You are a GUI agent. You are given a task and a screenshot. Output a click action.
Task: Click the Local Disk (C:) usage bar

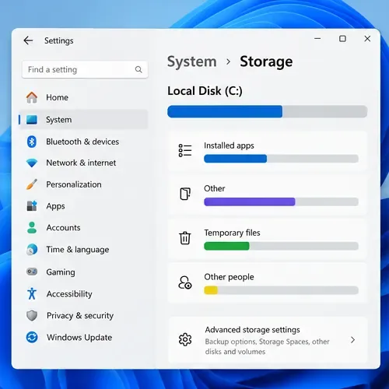coord(267,111)
